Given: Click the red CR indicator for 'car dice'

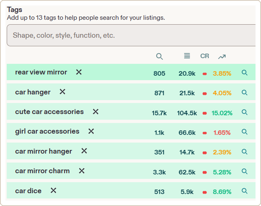Looking at the screenshot, I should pyautogui.click(x=205, y=192).
